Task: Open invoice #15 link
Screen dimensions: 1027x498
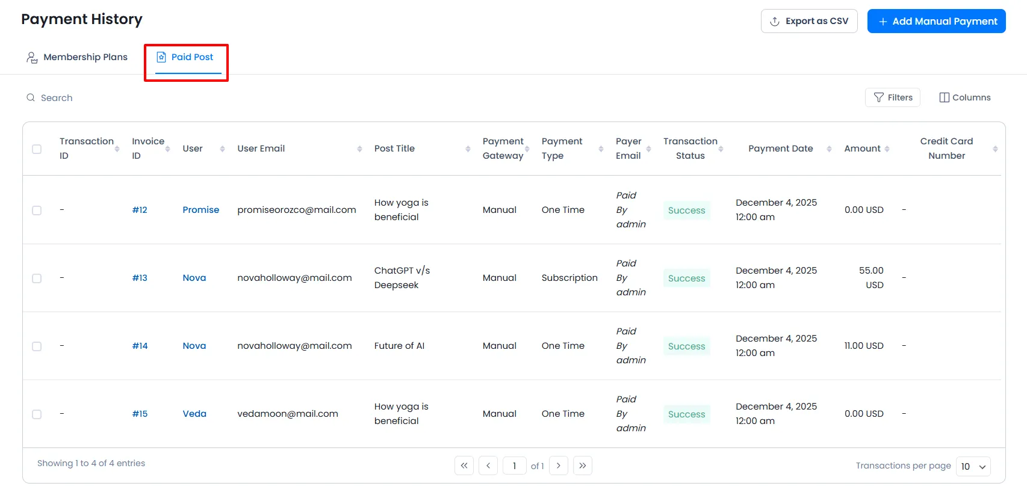Action: pyautogui.click(x=140, y=414)
